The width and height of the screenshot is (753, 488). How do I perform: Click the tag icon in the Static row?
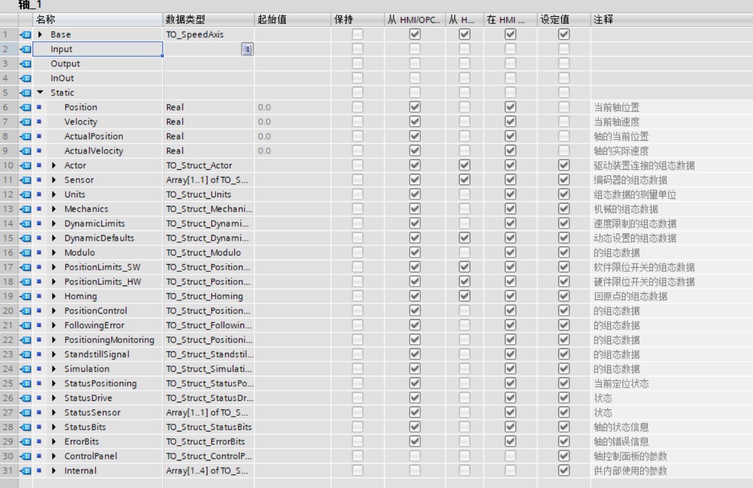click(x=25, y=93)
